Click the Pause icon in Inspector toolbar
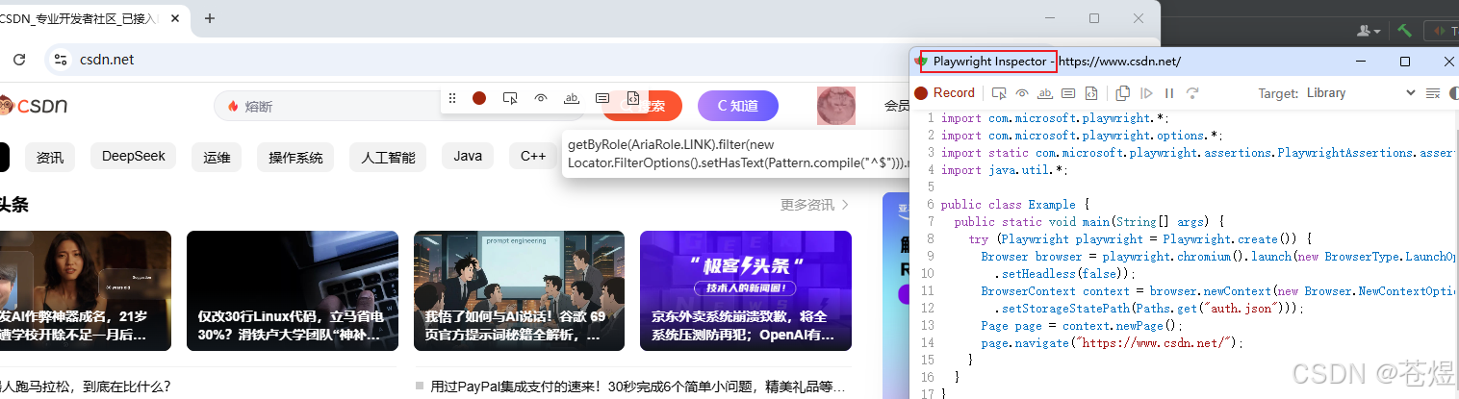 tap(1169, 93)
